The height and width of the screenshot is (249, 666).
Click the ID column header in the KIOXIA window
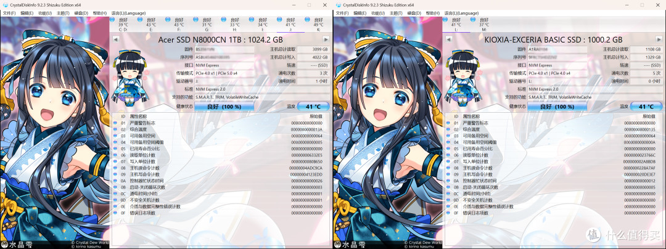[456, 116]
